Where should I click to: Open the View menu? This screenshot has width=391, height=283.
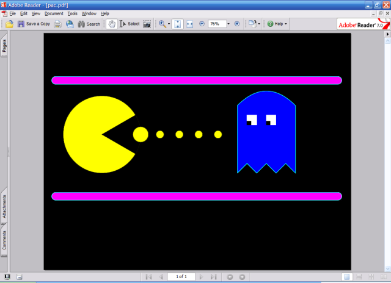tap(36, 13)
